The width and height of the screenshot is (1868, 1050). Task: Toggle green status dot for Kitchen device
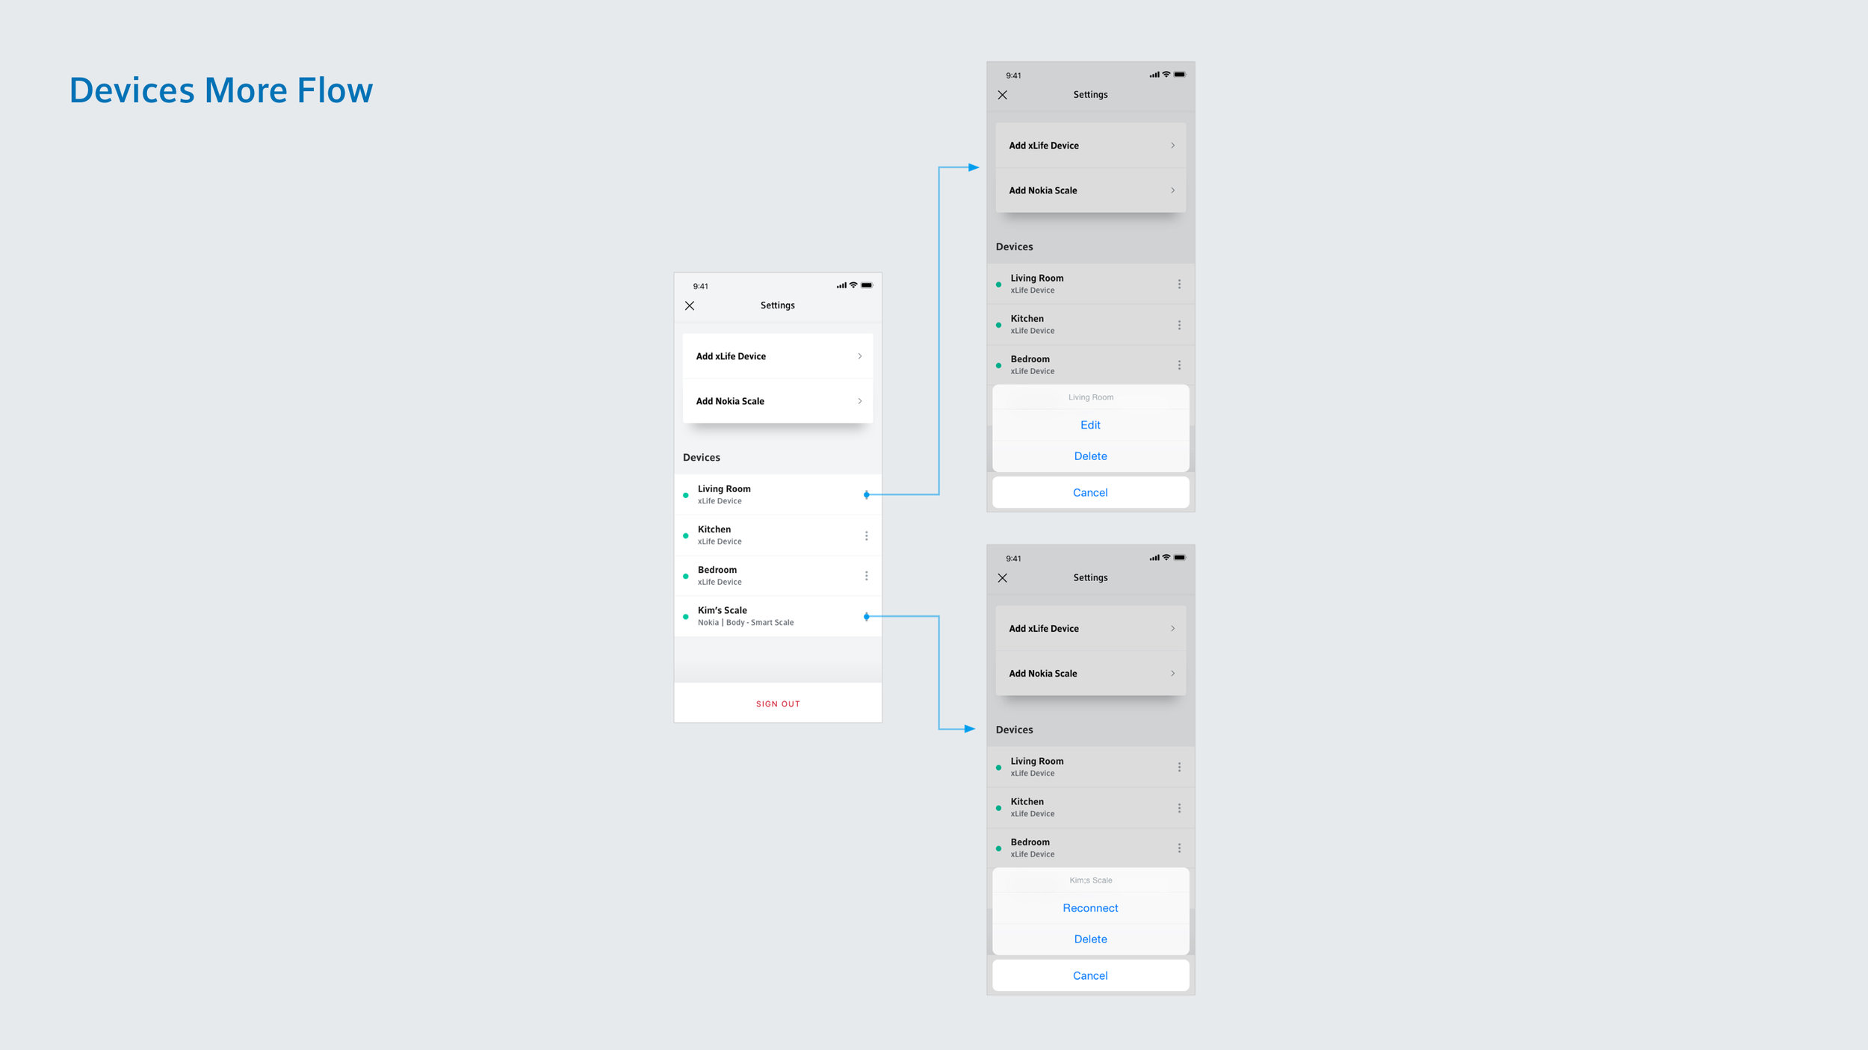687,535
